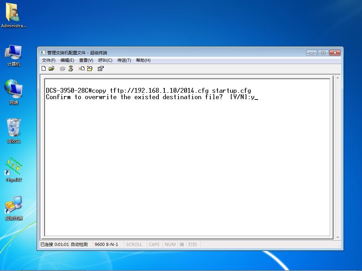The width and height of the screenshot is (362, 271).
Task: Click the 自动检测 status bar entry
Action: coord(79,244)
